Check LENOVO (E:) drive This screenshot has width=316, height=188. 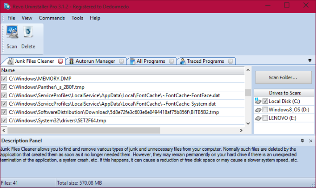[x=265, y=118]
